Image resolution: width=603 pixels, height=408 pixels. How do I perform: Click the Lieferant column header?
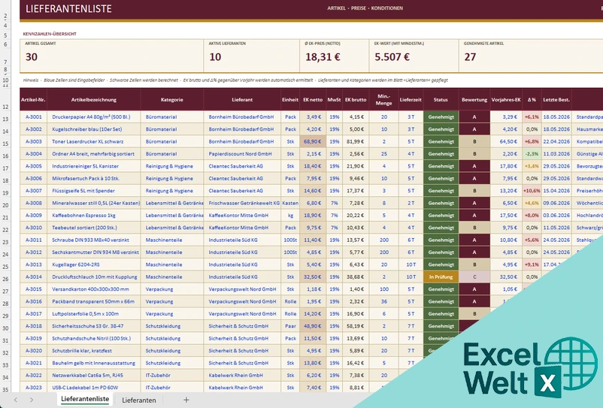(242, 99)
